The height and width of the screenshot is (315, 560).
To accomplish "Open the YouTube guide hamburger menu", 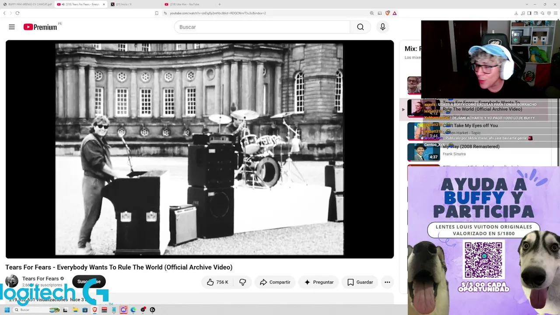I will coord(12,27).
